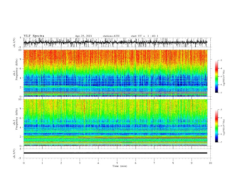Click the time axis tick label "0"
The height and width of the screenshot is (183, 237).
[x=24, y=163]
